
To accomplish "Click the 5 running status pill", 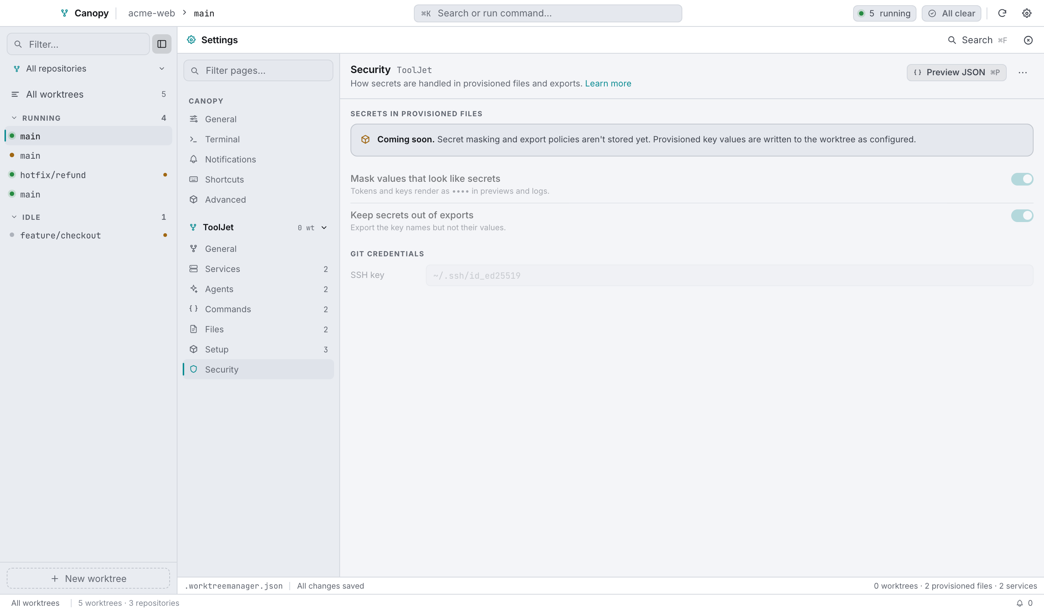I will point(884,13).
